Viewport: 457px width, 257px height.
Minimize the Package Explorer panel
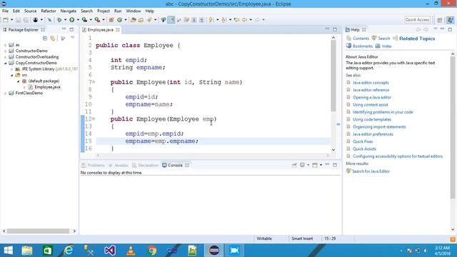64,29
